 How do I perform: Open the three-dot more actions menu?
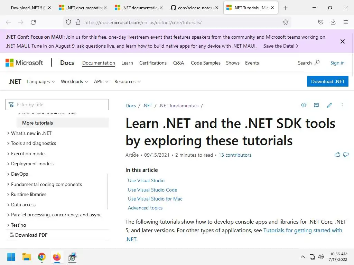click(342, 105)
